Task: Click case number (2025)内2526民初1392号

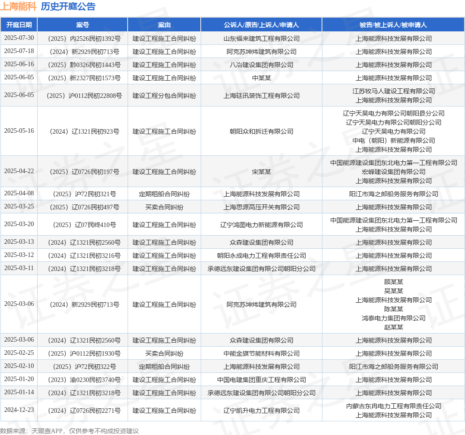Action: 84,39
